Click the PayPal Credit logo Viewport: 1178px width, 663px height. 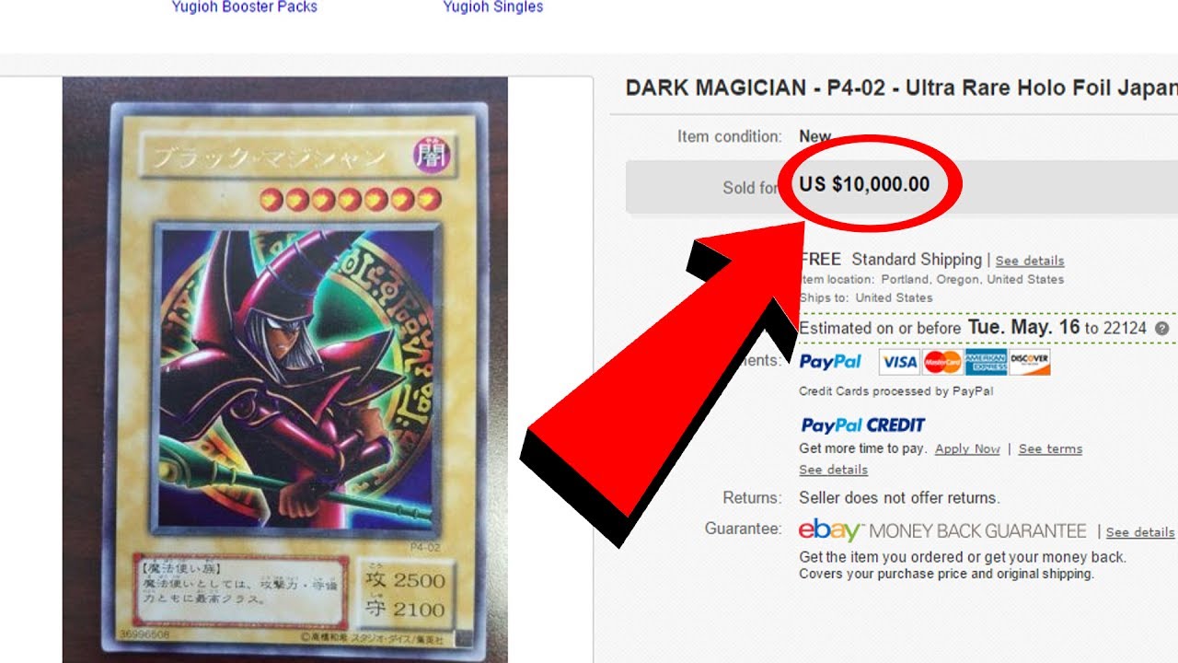click(862, 425)
